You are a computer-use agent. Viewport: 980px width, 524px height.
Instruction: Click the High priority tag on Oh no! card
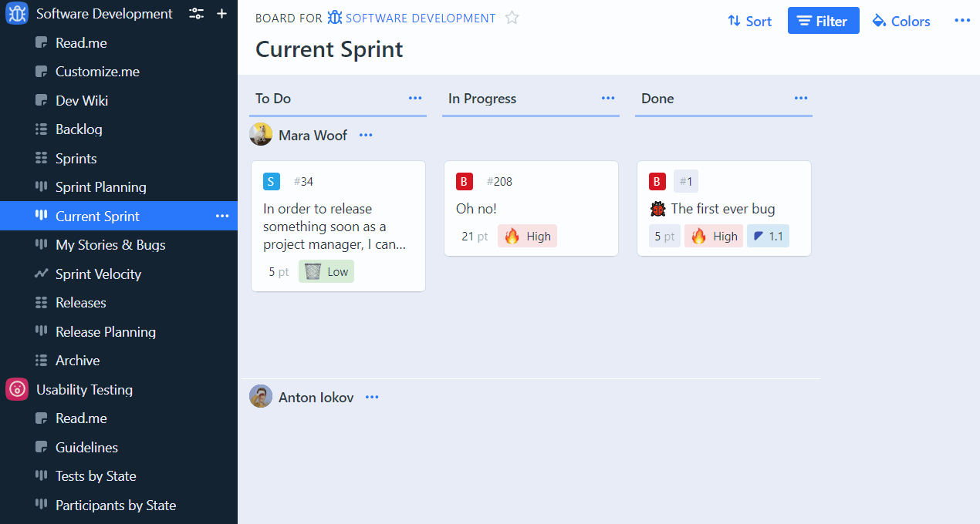tap(527, 236)
